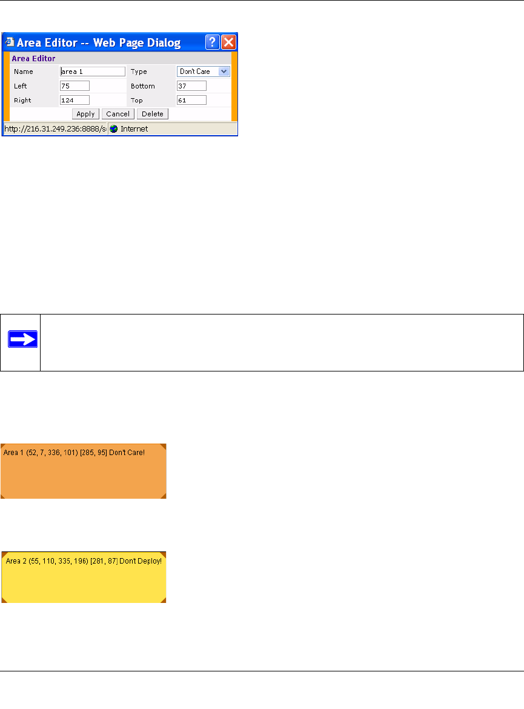Image resolution: width=524 pixels, height=709 pixels.
Task: Select the Left value field 75
Action: coord(75,86)
